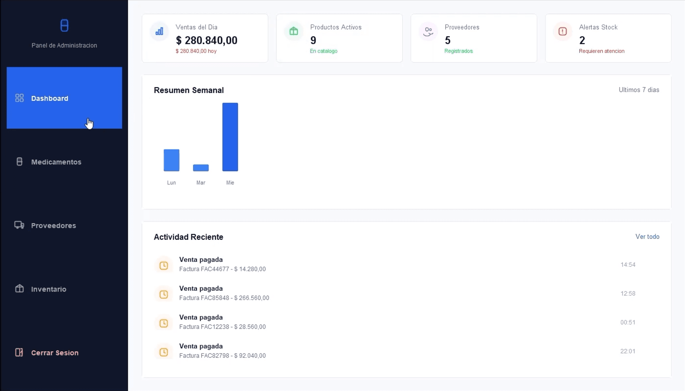Click the clock icon beside Factura FAC85848
The height and width of the screenshot is (391, 685).
point(163,294)
